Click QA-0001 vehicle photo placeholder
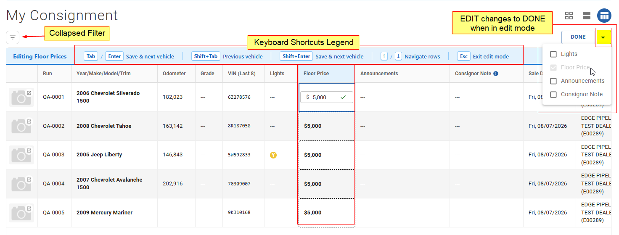Viewport: 619px width, 235px height. [21, 98]
